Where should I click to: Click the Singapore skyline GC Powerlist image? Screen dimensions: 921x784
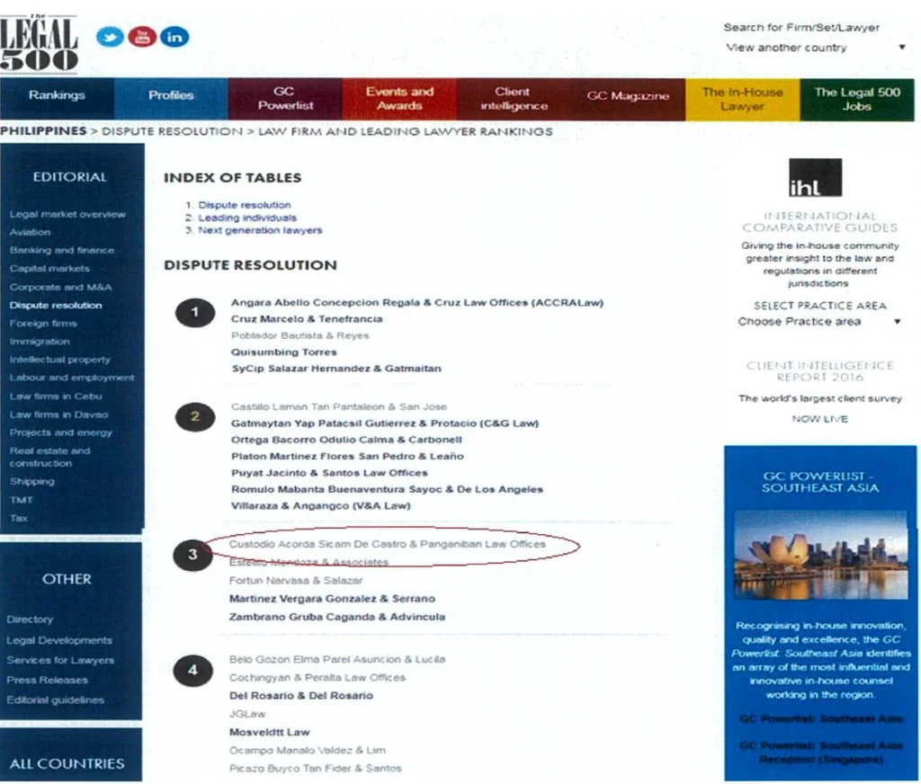[820, 555]
